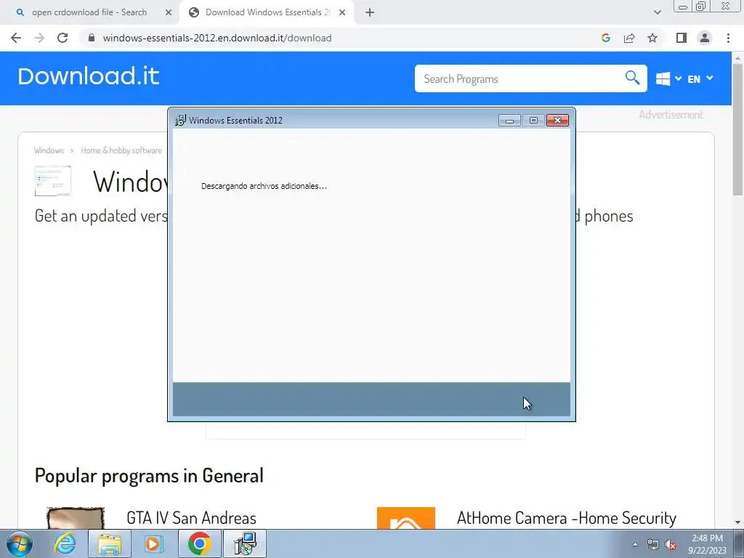Open the GTA IV San Andreas link
The height and width of the screenshot is (558, 744).
point(191,518)
